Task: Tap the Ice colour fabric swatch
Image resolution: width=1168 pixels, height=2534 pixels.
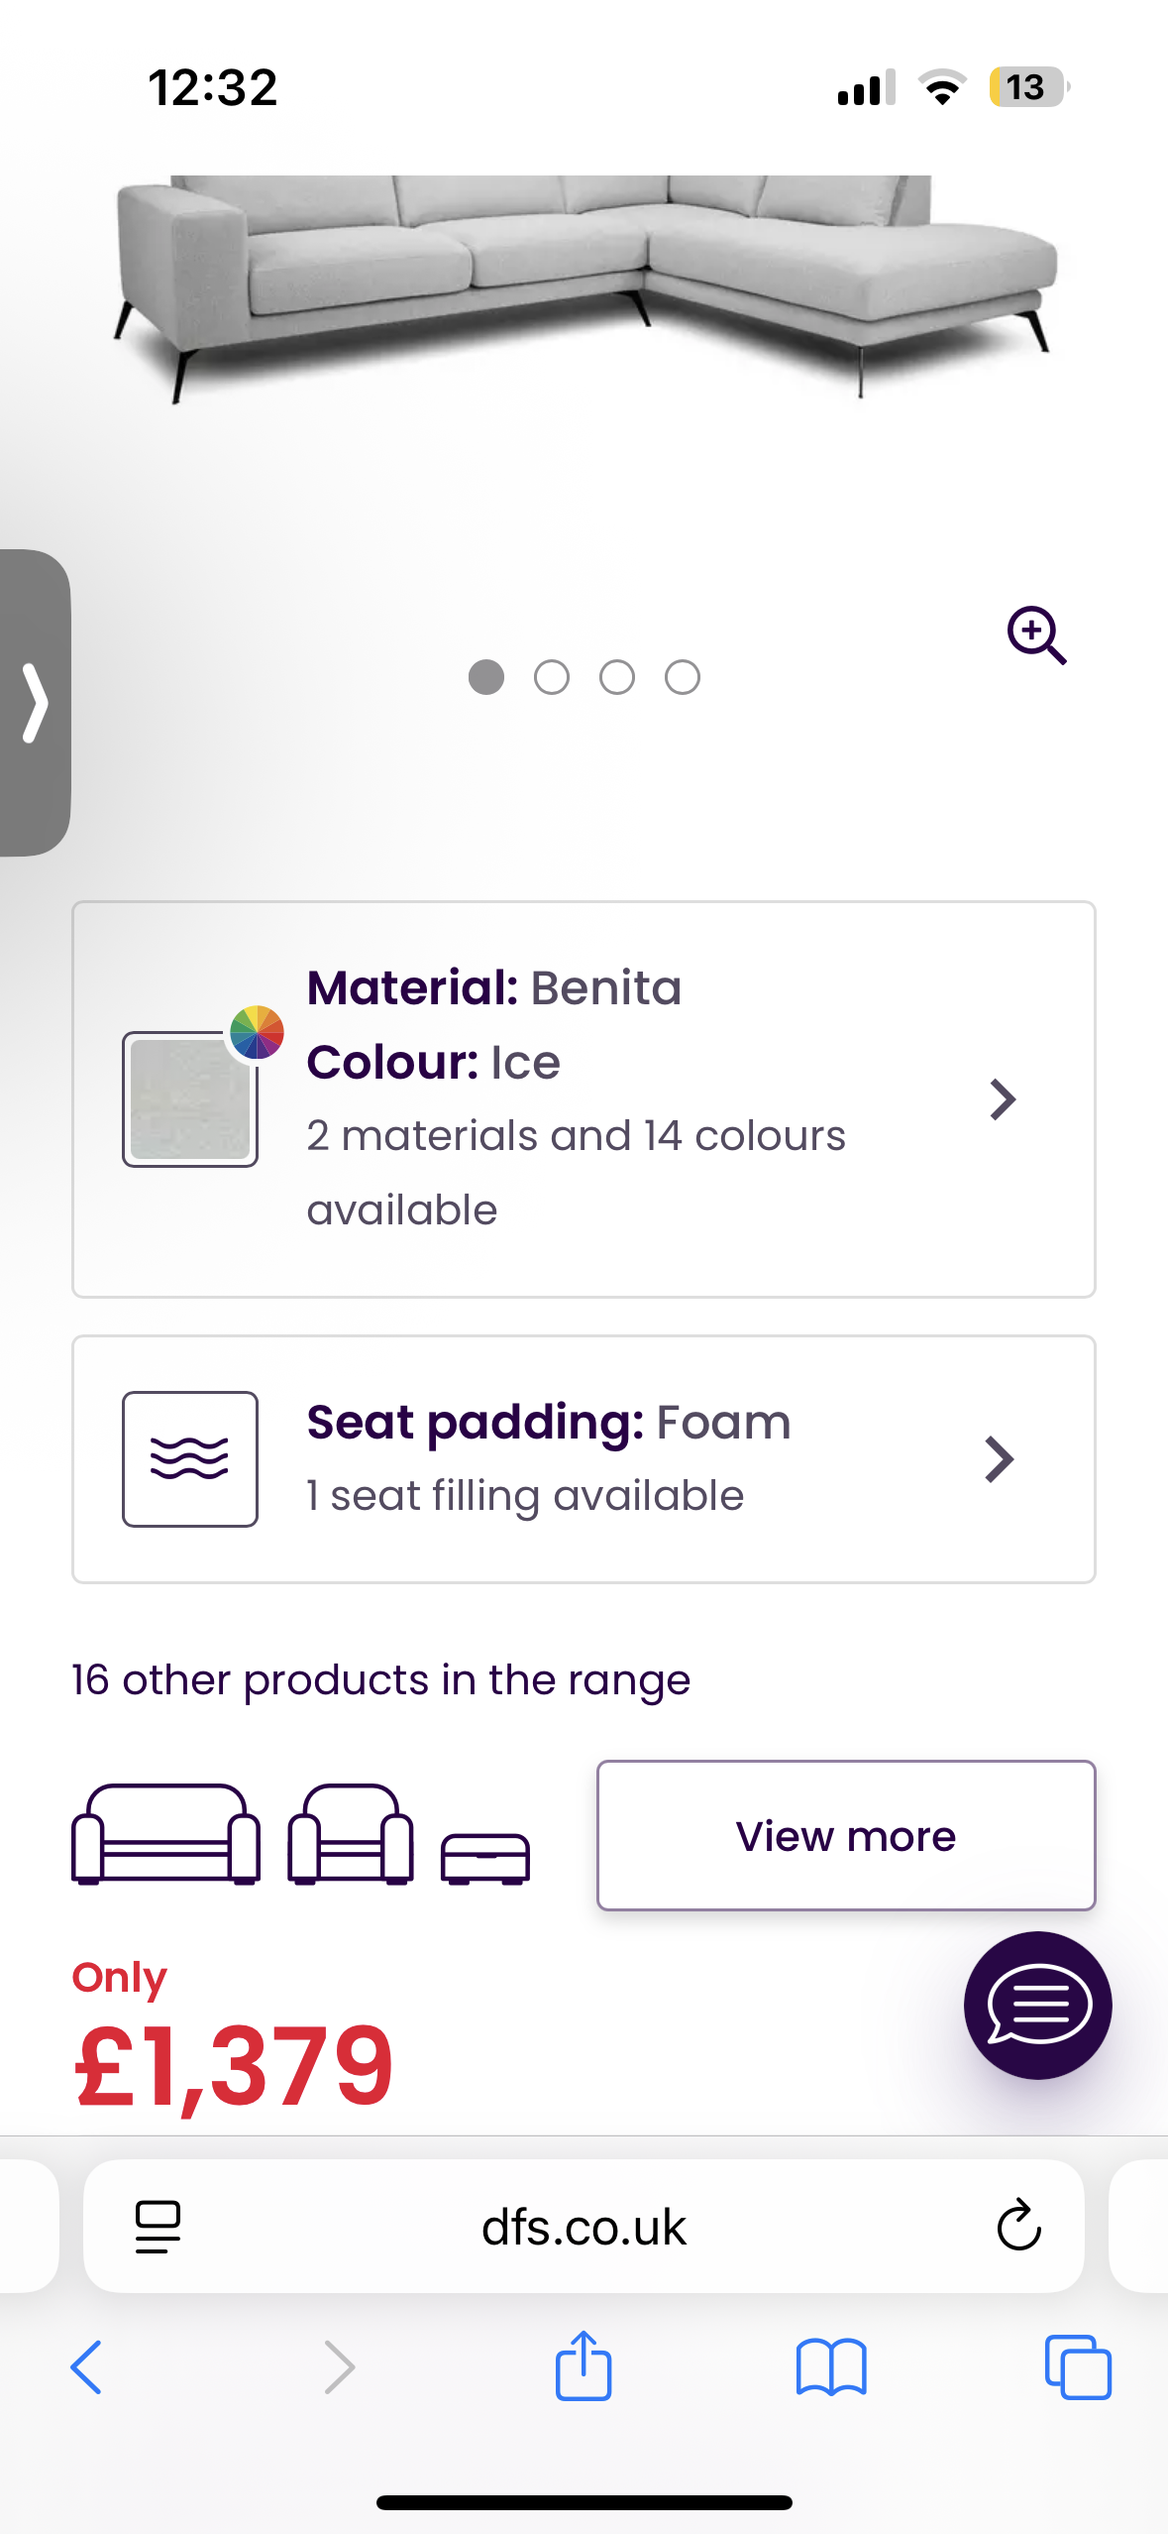Action: click(x=190, y=1099)
